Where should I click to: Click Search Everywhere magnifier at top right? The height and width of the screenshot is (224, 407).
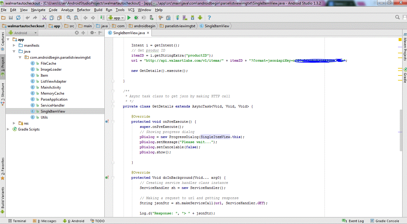click(x=397, y=17)
